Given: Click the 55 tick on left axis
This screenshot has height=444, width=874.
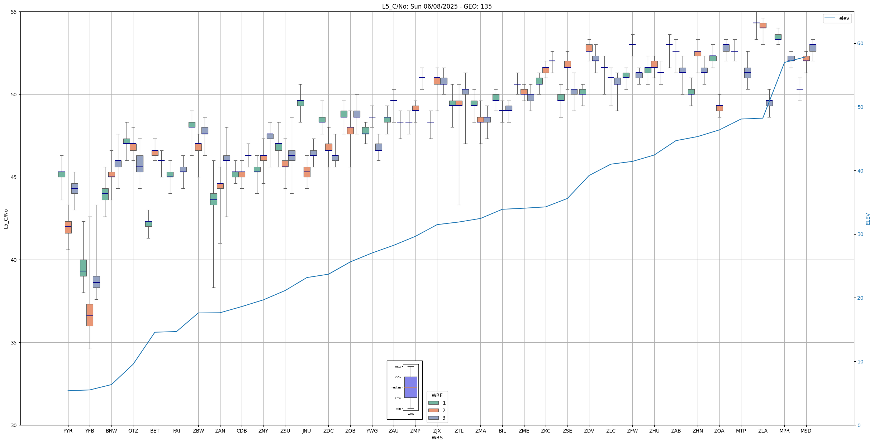Looking at the screenshot, I should pyautogui.click(x=14, y=12).
